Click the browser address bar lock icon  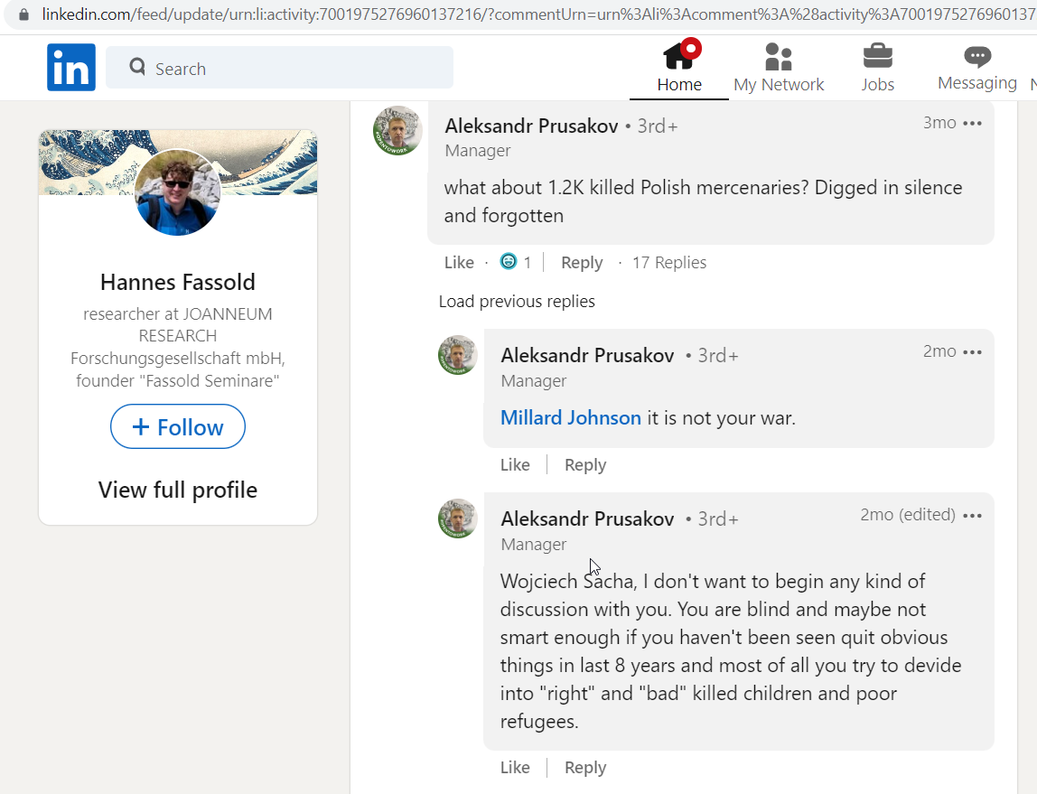coord(23,14)
